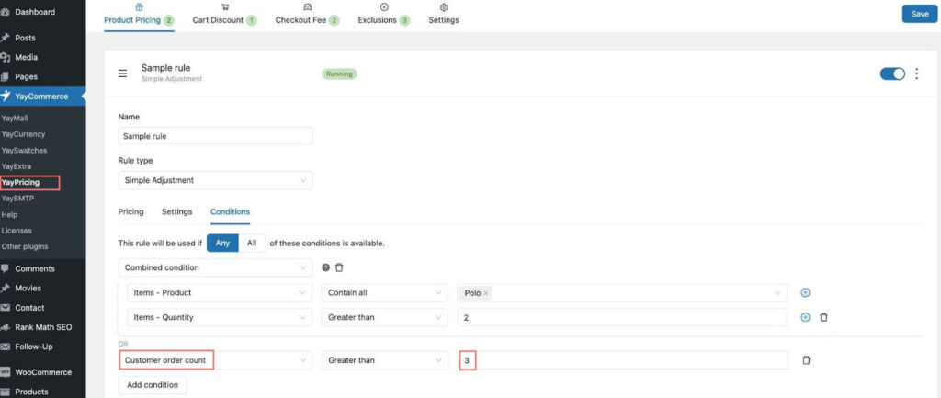Delete the Combined condition with trash icon
The width and height of the screenshot is (941, 398).
(x=339, y=267)
